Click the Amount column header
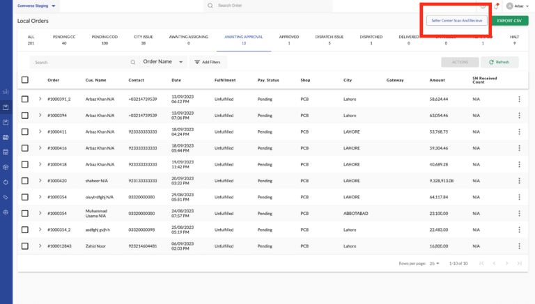Viewport: 535px width, 304px height. [437, 80]
